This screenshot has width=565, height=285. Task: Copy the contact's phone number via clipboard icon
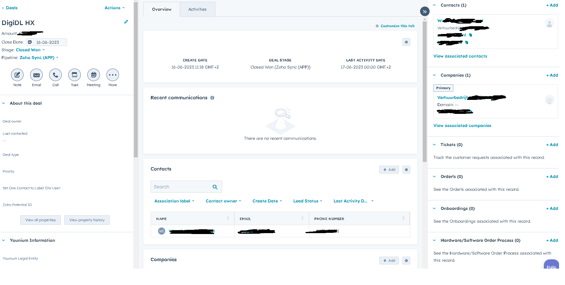(467, 42)
